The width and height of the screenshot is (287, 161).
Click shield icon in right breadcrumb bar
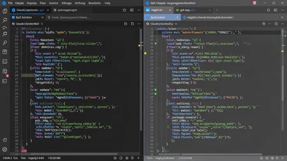pos(264,24)
